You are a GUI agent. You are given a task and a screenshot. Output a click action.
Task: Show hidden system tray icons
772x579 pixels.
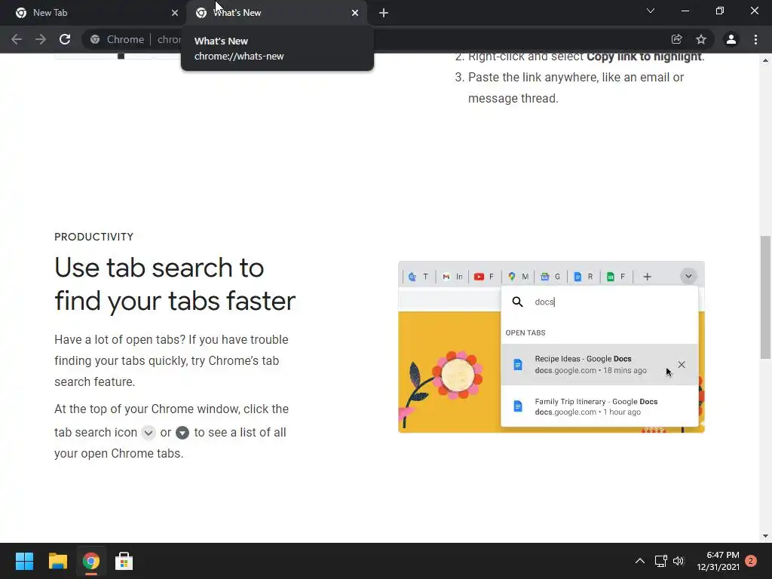click(x=639, y=561)
